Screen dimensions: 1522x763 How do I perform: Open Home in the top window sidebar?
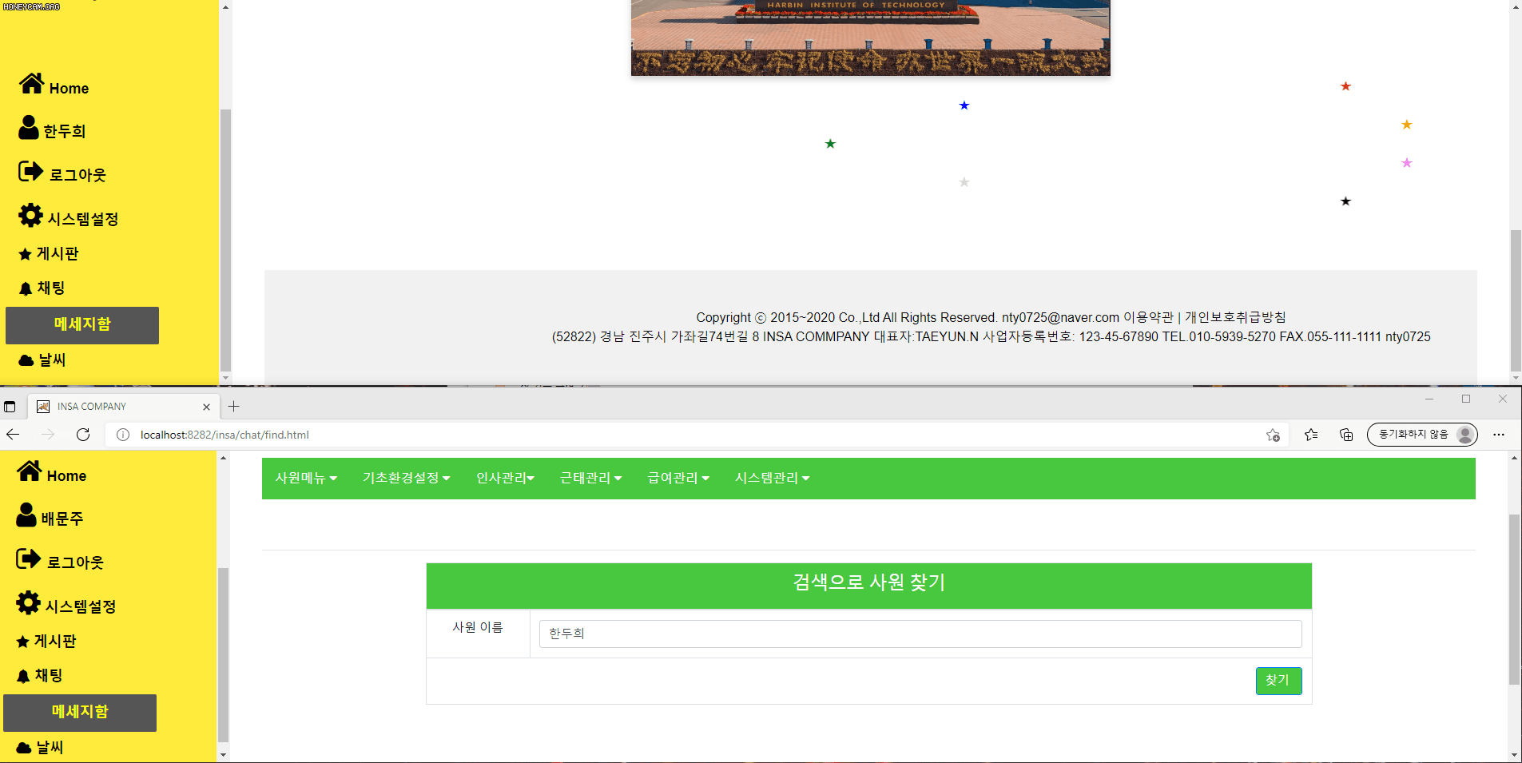(x=54, y=85)
